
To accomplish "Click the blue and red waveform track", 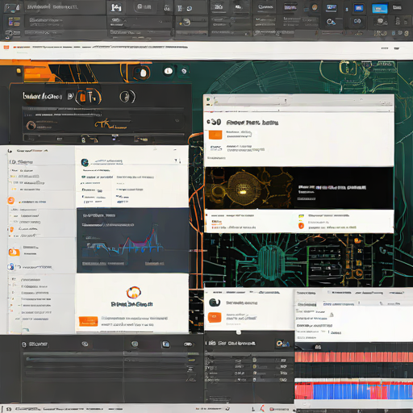I will click(x=353, y=390).
